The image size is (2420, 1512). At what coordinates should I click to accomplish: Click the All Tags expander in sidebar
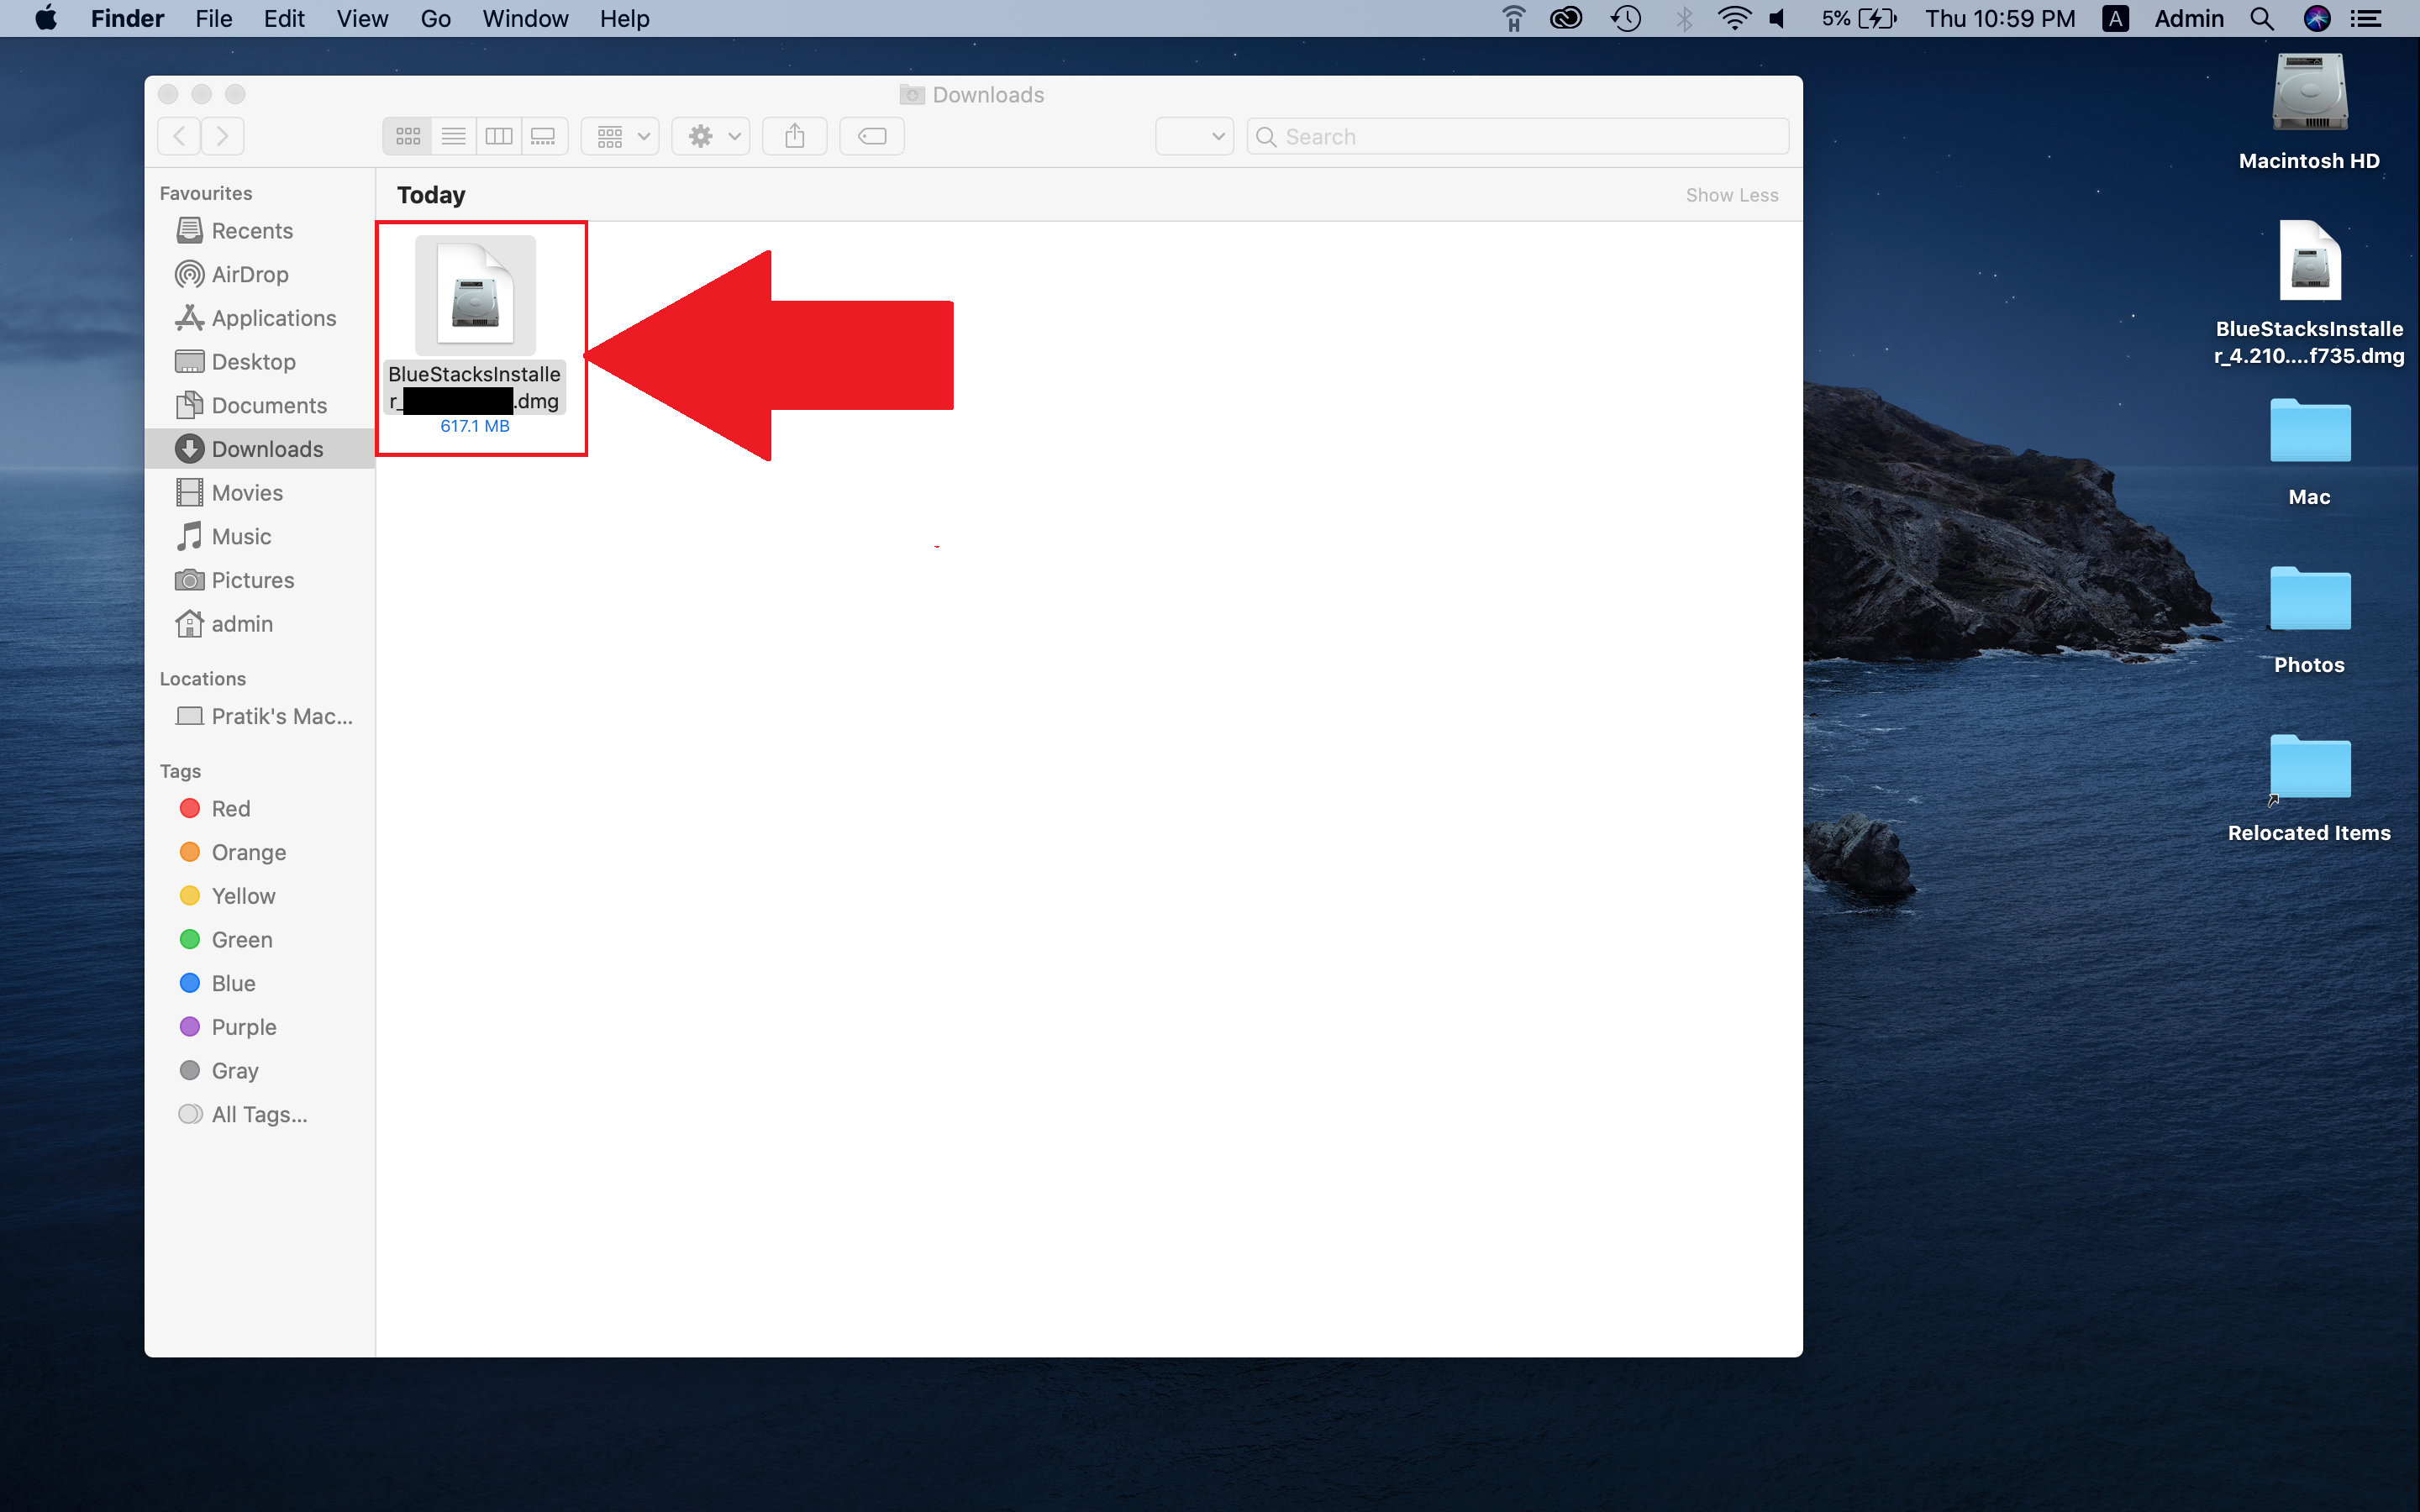coord(256,1115)
